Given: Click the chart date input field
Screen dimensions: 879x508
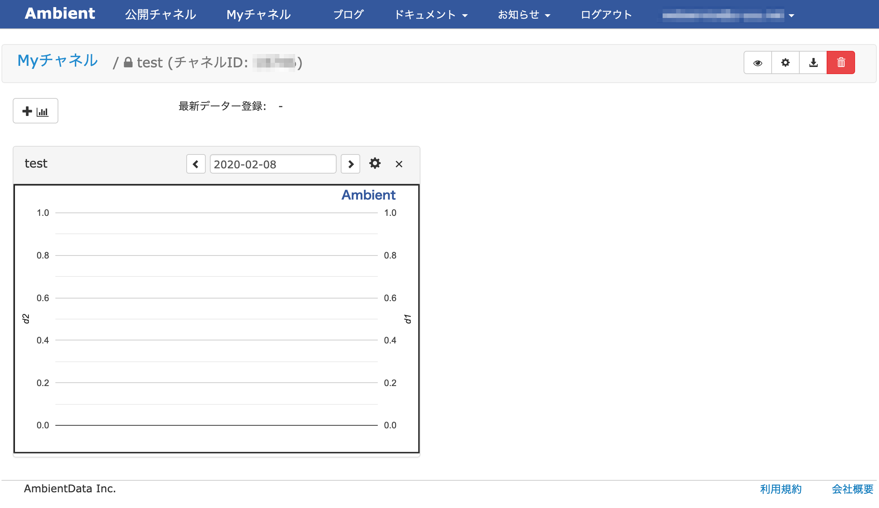Looking at the screenshot, I should [273, 164].
